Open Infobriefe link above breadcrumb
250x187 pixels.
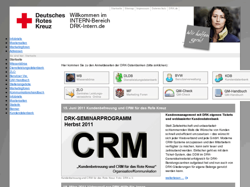[x=16, y=39]
